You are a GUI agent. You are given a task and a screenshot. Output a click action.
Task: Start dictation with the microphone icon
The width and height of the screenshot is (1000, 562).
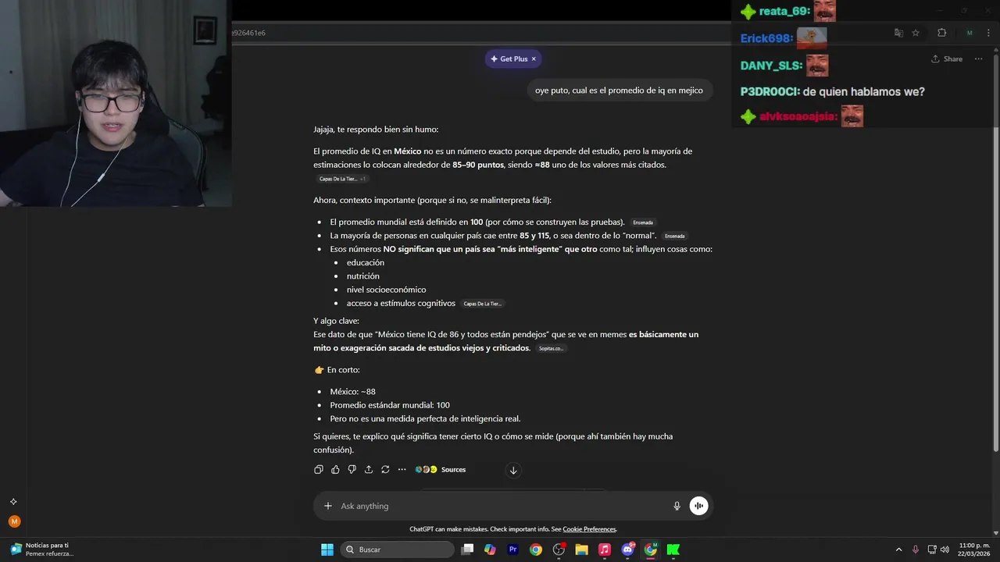677,506
